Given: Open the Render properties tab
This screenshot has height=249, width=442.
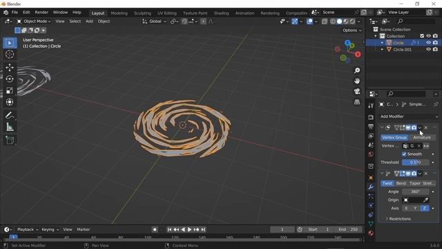Looking at the screenshot, I should [371, 117].
